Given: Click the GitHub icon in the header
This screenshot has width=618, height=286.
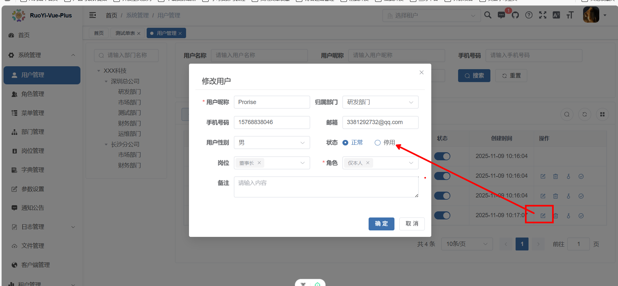Looking at the screenshot, I should click(515, 15).
